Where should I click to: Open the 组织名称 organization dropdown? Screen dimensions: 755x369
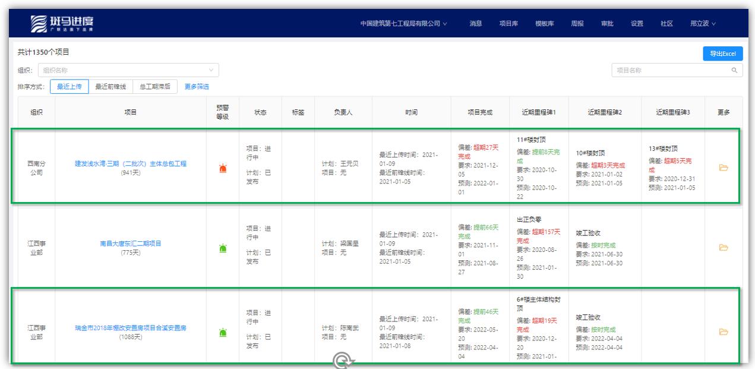click(x=124, y=70)
